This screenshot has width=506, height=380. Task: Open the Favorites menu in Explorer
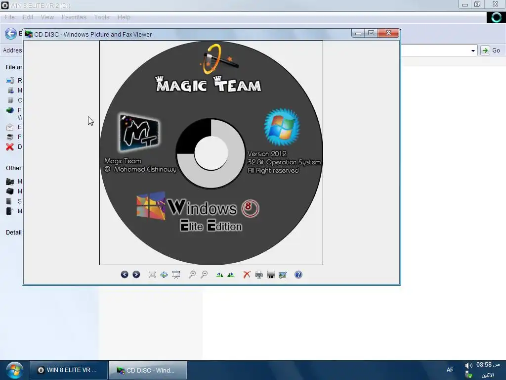pyautogui.click(x=74, y=17)
